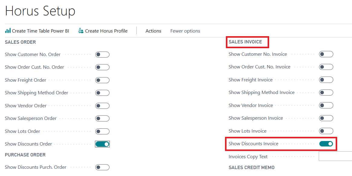
Task: Click the Create Horus Profile people icon
Action: 81,31
